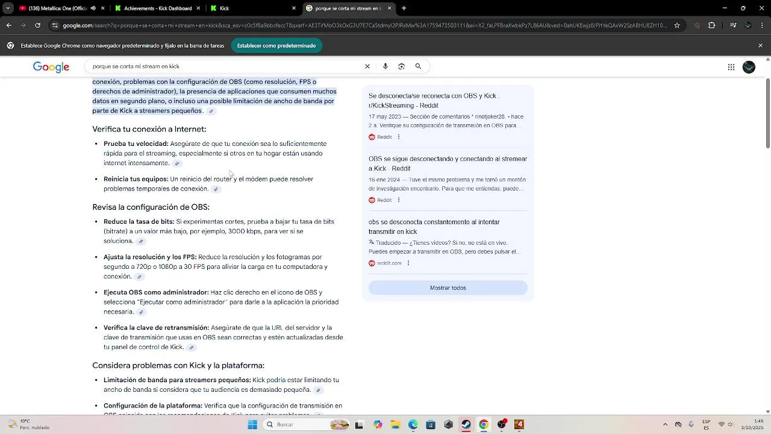Click the taskbar Buscar search box
The width and height of the screenshot is (771, 434).
tap(307, 424)
